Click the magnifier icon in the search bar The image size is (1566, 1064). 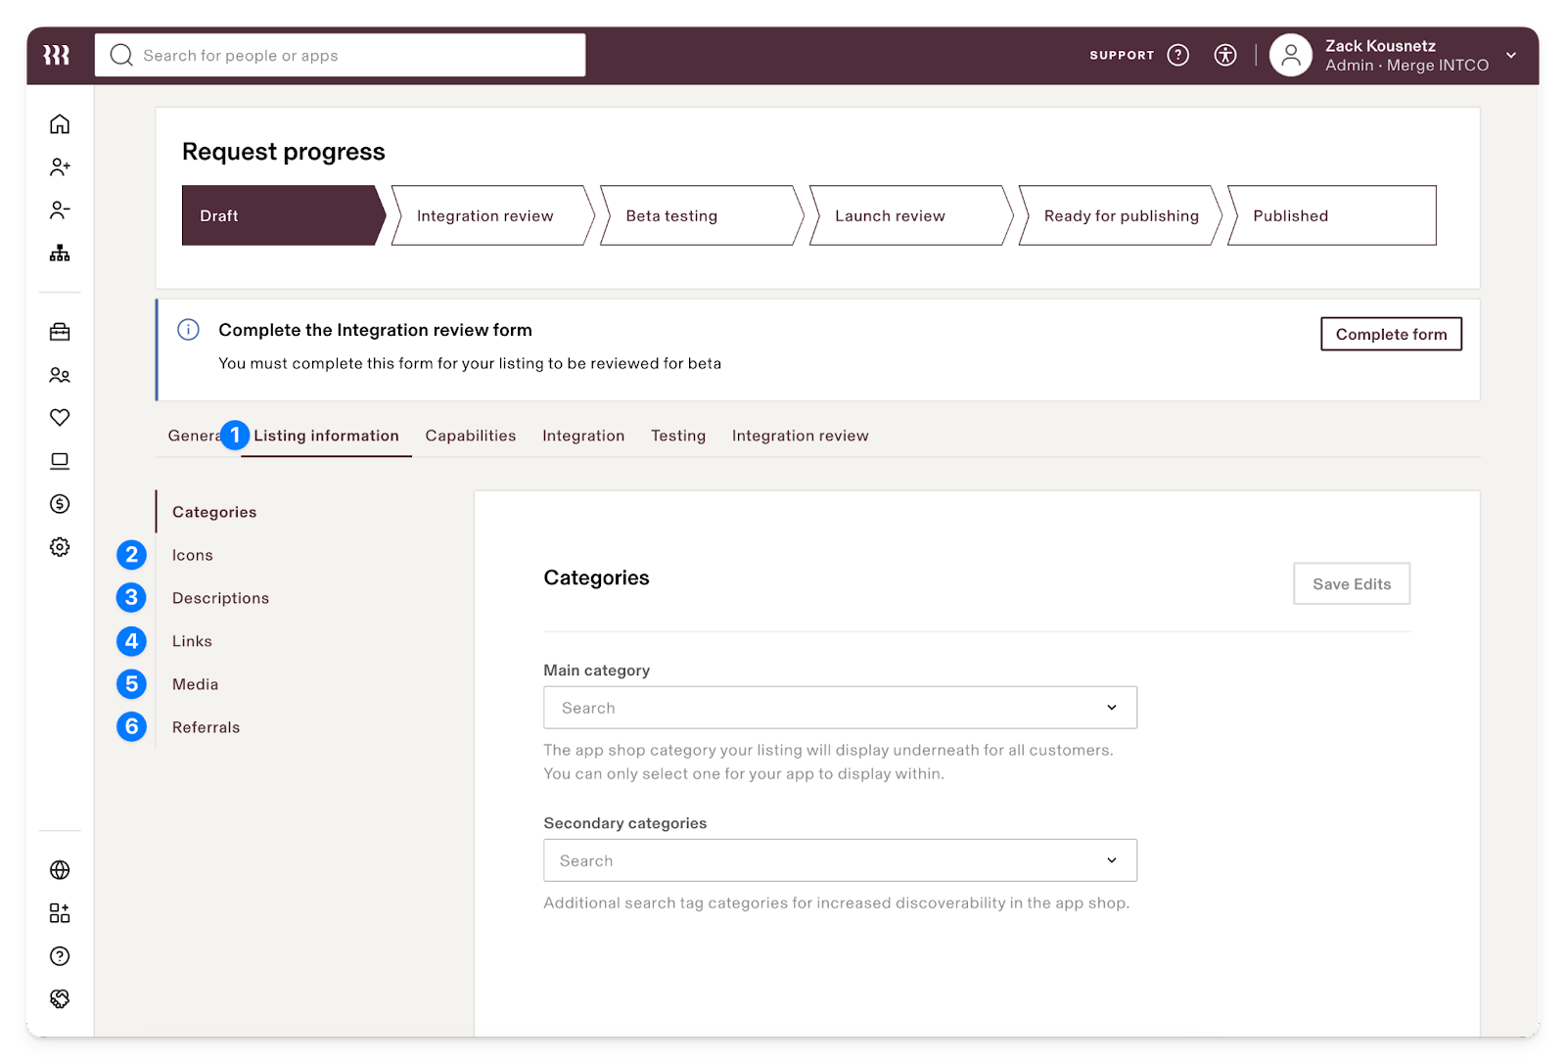point(121,55)
